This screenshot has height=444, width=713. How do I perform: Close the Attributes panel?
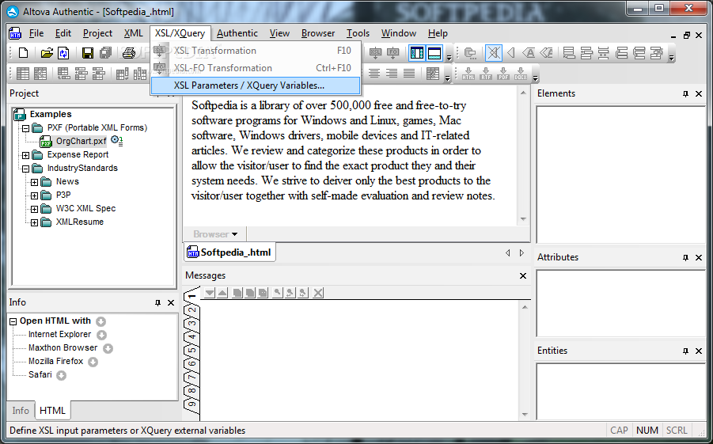click(699, 257)
